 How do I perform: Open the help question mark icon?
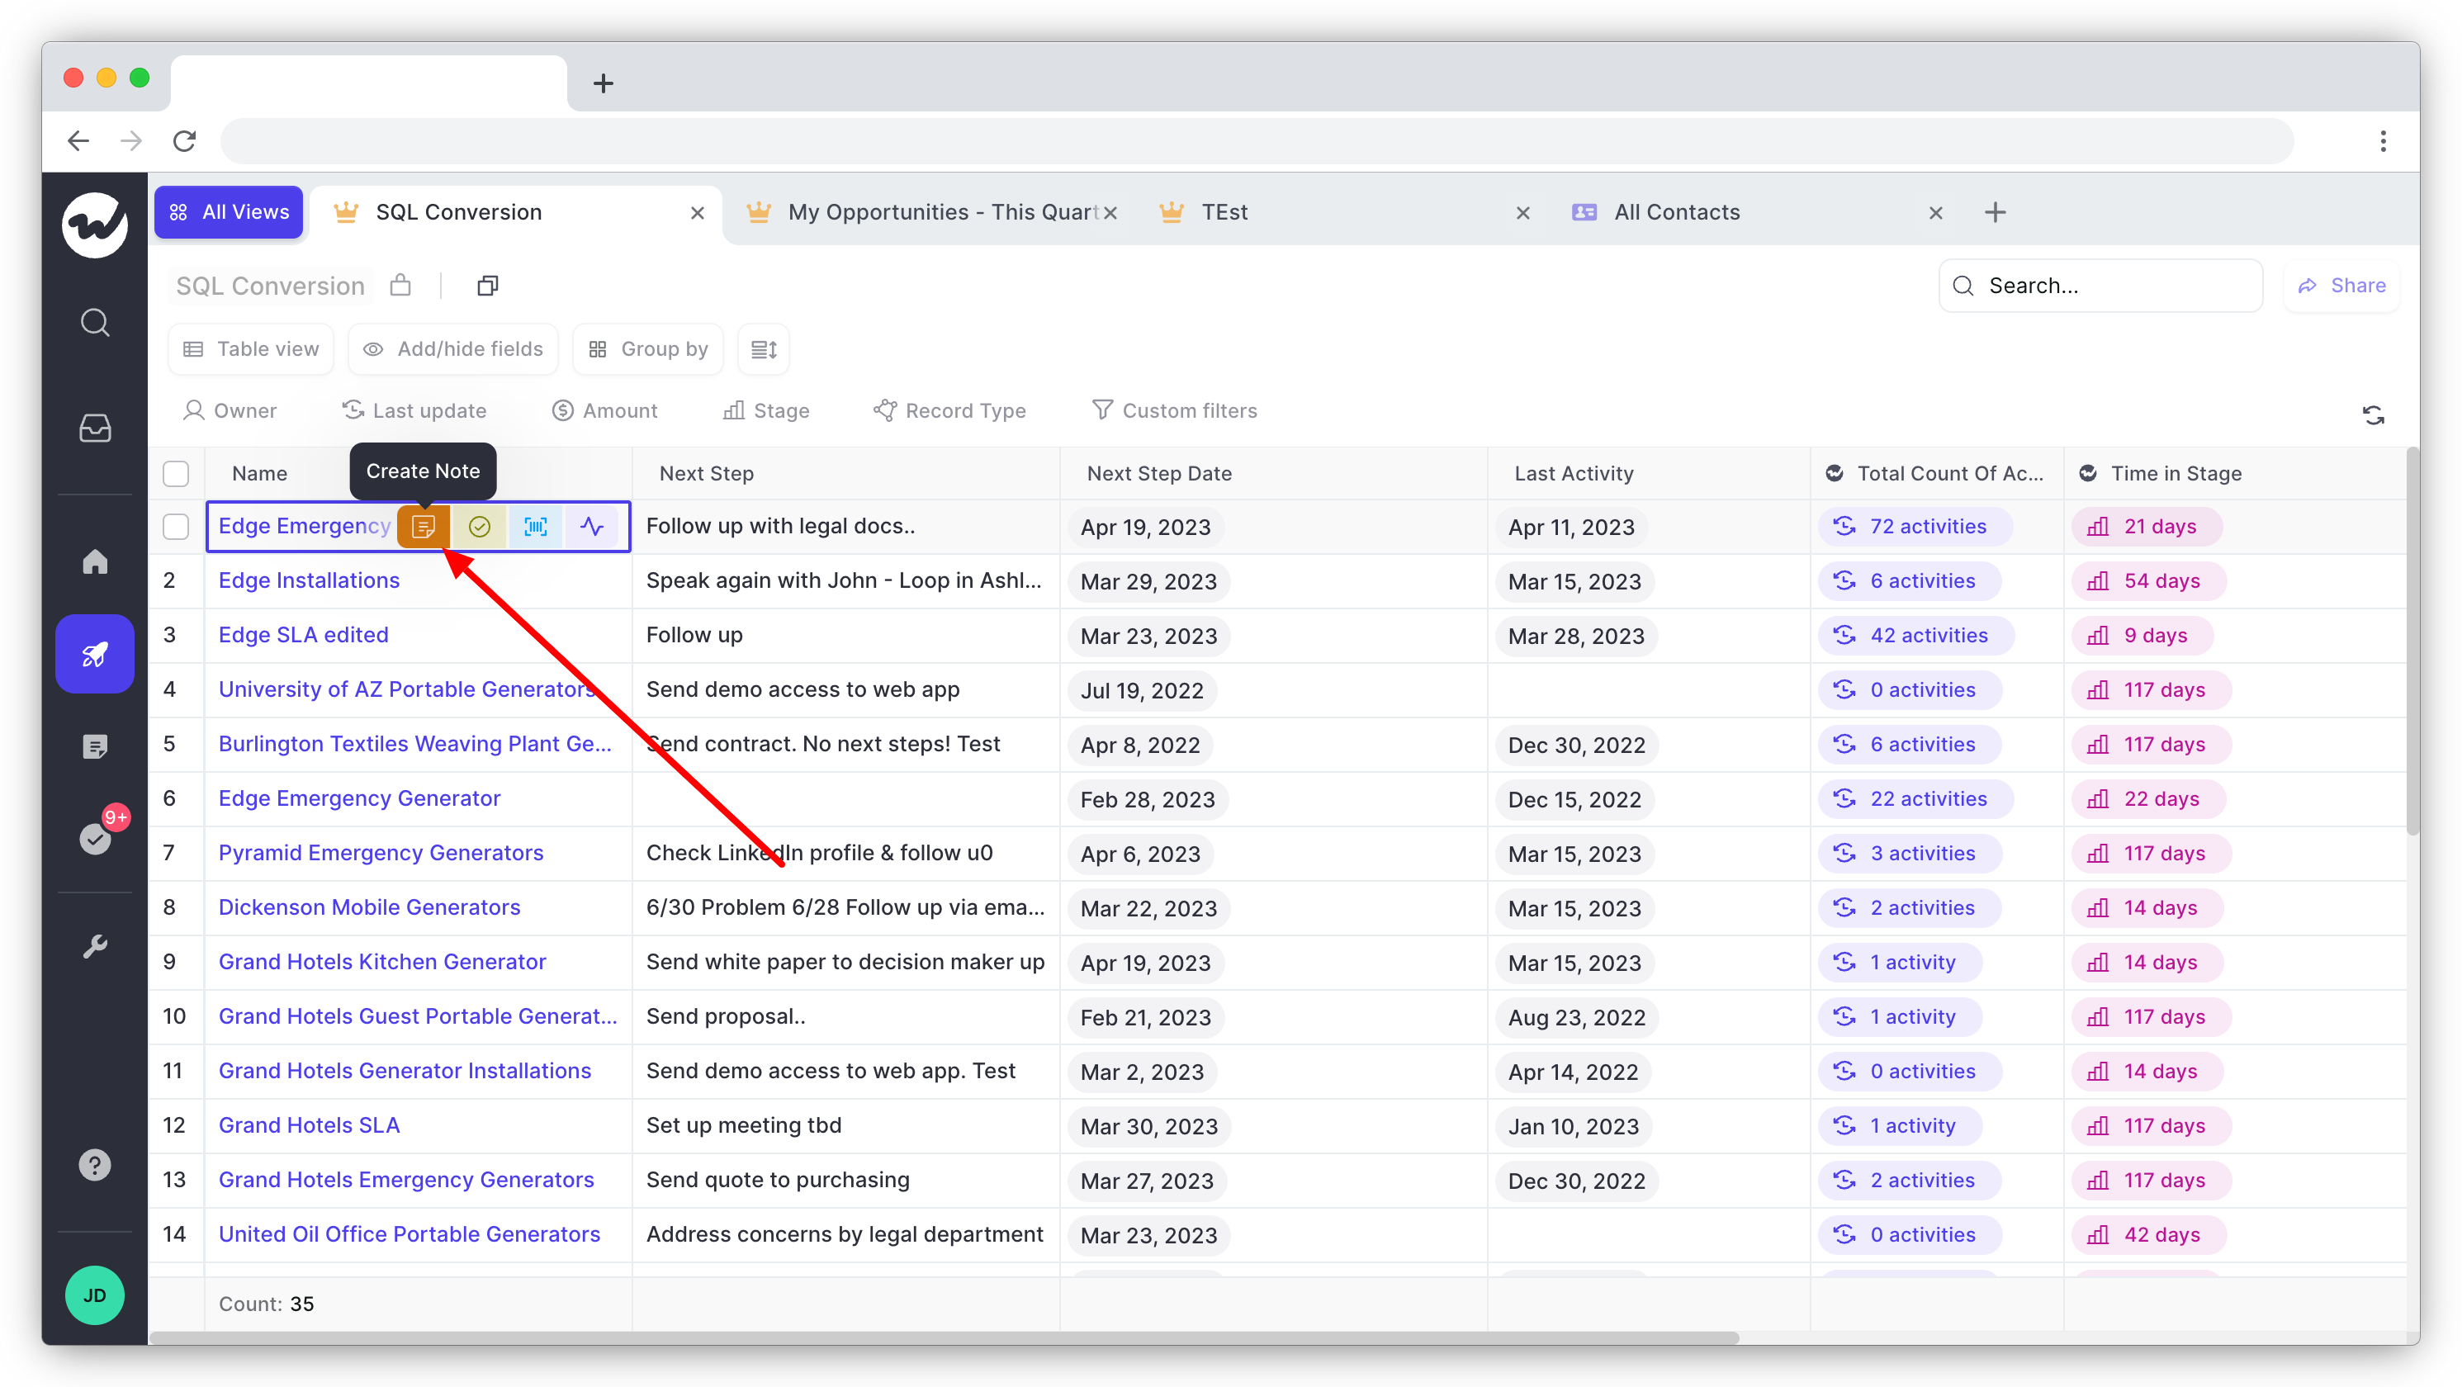tap(95, 1165)
